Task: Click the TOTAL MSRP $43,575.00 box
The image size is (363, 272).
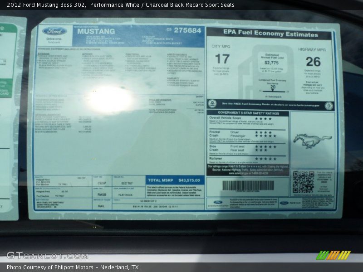Action: 175,180
